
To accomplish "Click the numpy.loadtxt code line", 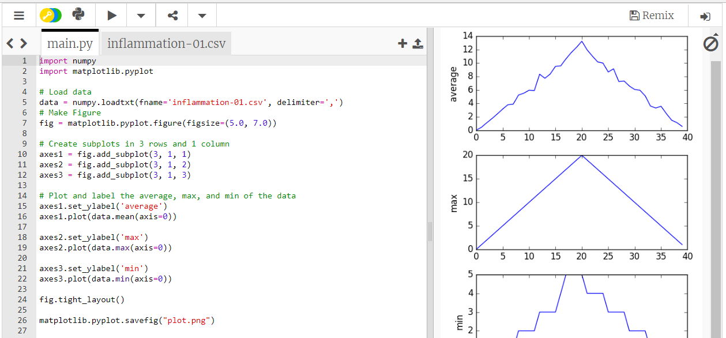I will point(191,102).
